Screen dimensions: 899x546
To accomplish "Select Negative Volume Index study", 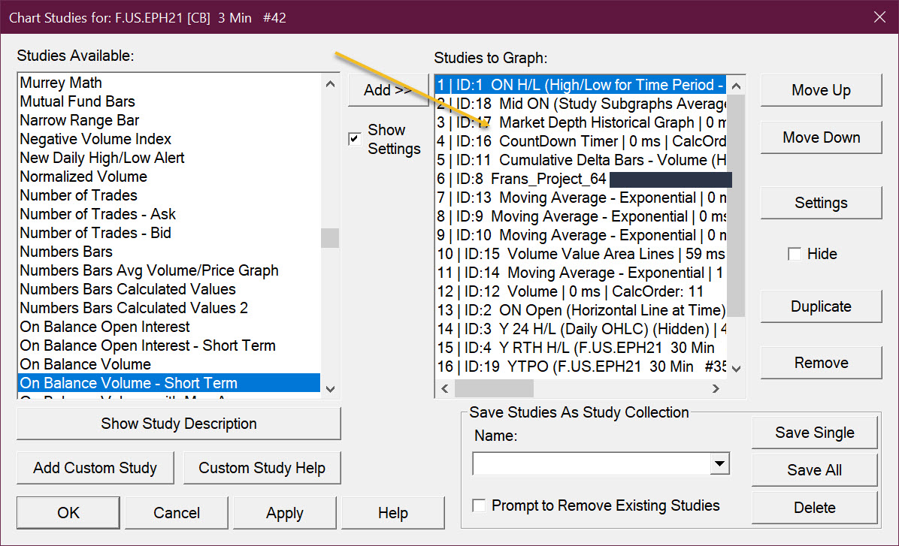I will [95, 139].
